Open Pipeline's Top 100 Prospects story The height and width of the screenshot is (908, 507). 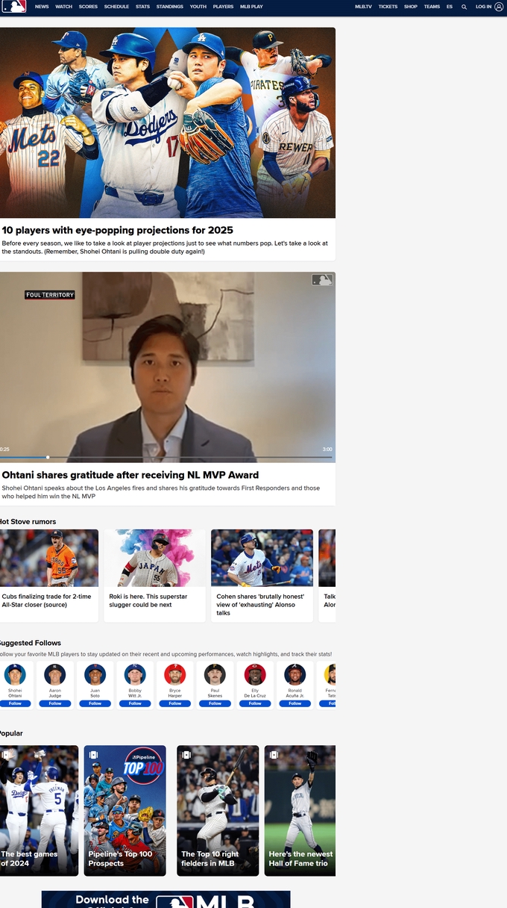[125, 810]
